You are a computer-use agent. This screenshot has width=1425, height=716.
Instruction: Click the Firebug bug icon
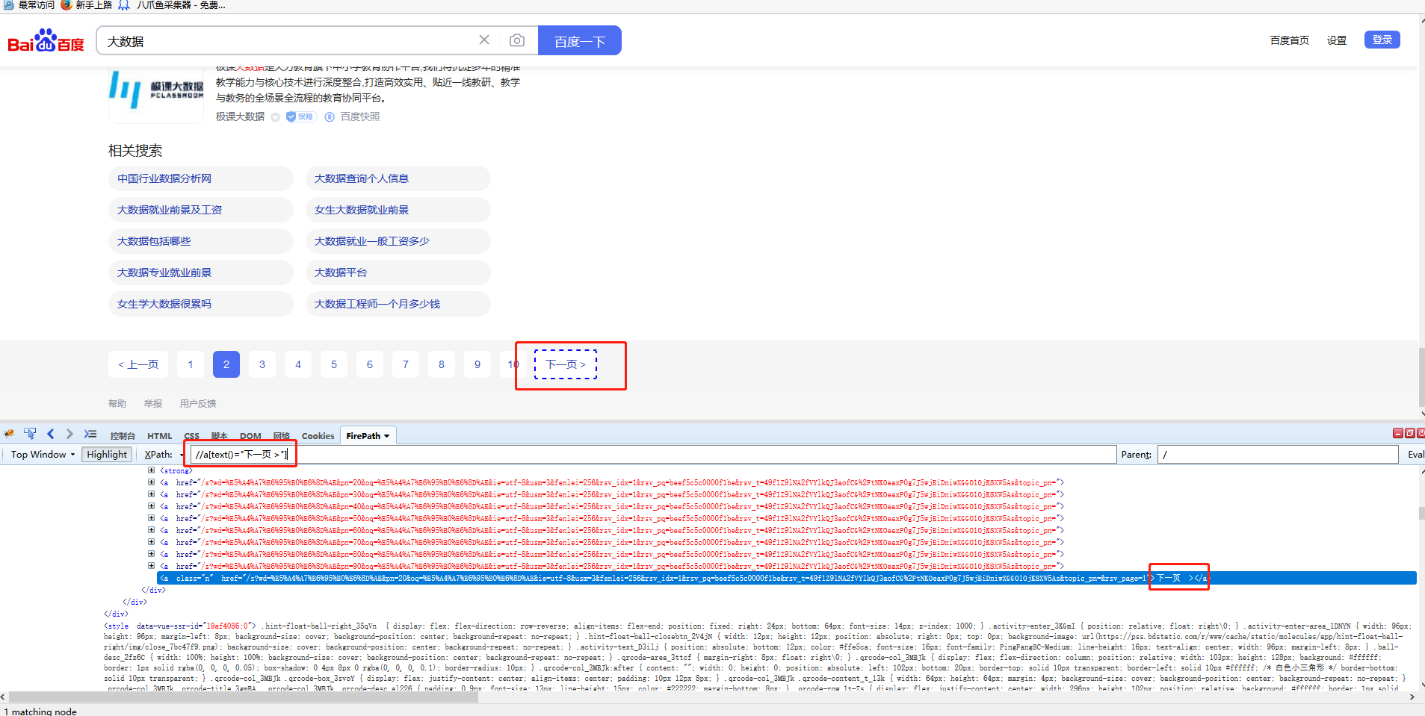(9, 434)
